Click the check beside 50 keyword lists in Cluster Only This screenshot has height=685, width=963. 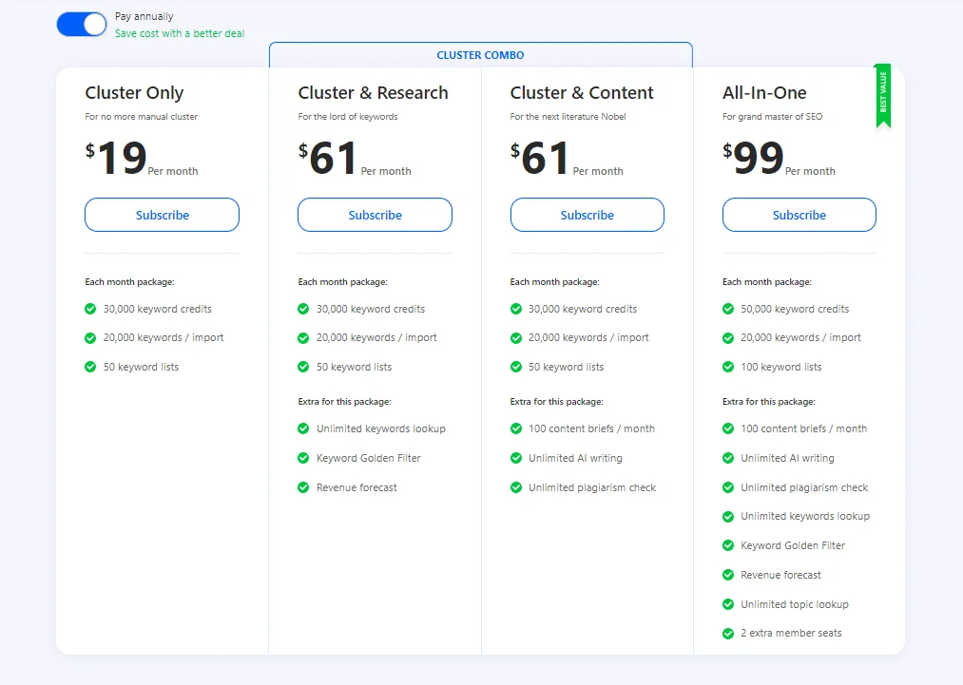click(x=90, y=367)
